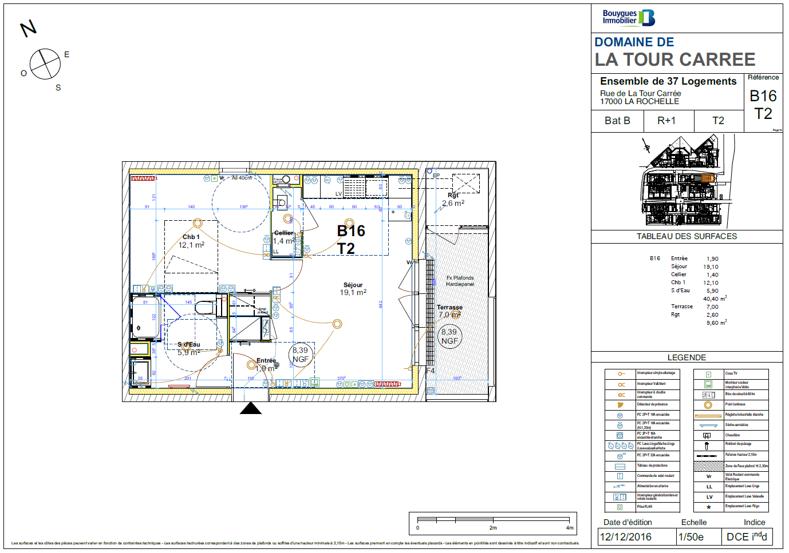This screenshot has width=789, height=553.
Task: Click the Point lumineux symbol in legend
Action: click(708, 405)
